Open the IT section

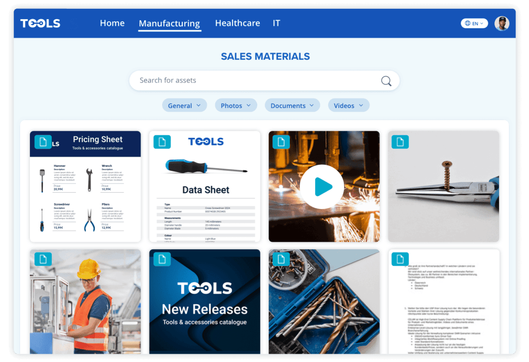coord(276,23)
